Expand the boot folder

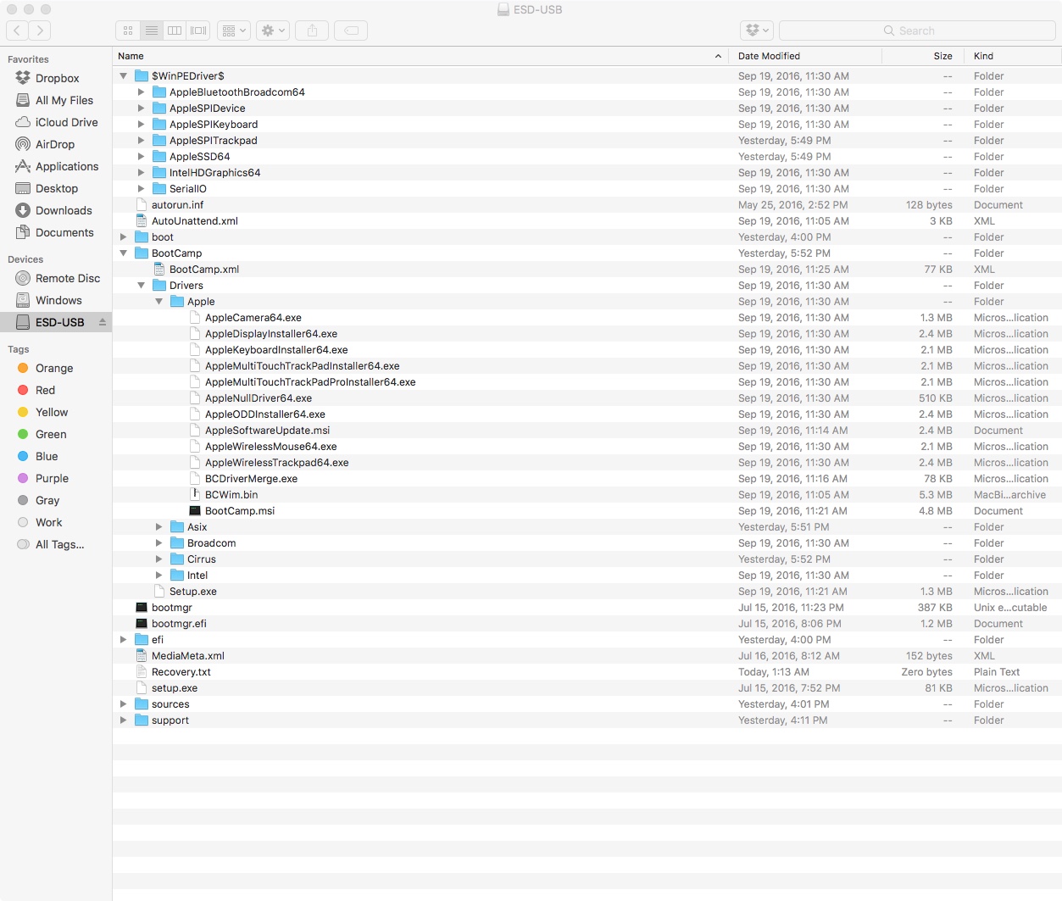[124, 236]
